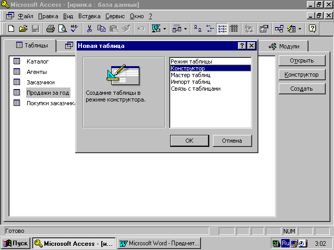Image resolution: width=334 pixels, height=250 pixels.
Task: Switch to Small Icons view
Action: [210, 29]
